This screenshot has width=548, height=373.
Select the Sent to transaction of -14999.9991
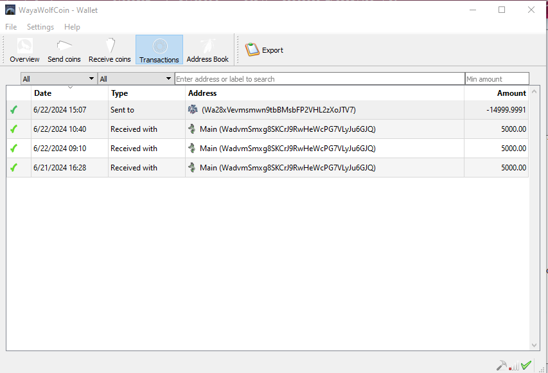pos(278,110)
